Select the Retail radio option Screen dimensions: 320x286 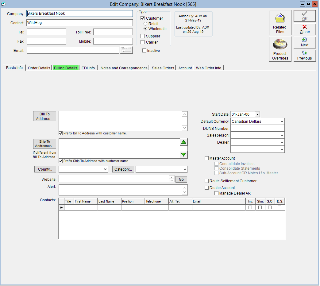145,24
